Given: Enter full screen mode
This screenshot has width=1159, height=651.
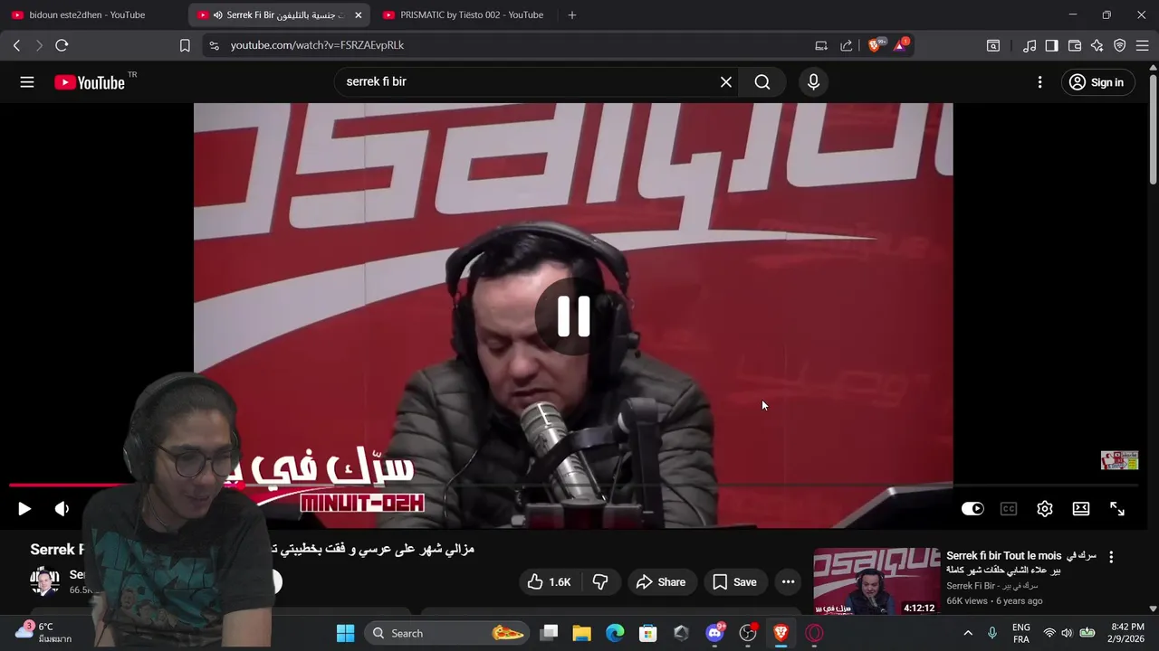Looking at the screenshot, I should 1117,509.
